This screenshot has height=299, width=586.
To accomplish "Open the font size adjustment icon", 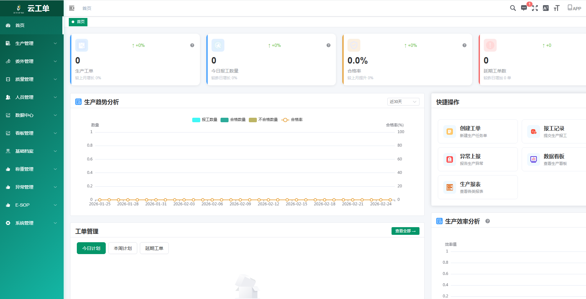I will pyautogui.click(x=557, y=8).
